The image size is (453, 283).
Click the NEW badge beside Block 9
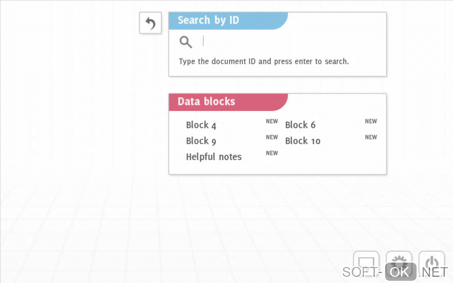point(272,137)
